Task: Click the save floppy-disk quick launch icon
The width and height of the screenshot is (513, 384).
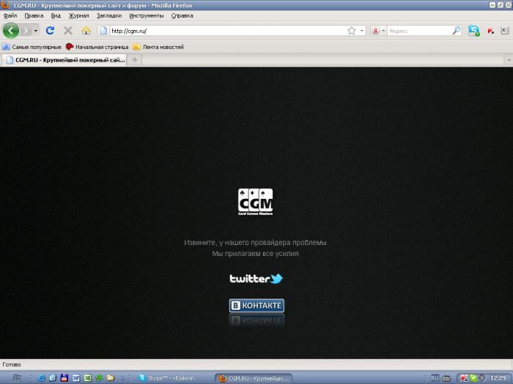Action: pyautogui.click(x=64, y=378)
